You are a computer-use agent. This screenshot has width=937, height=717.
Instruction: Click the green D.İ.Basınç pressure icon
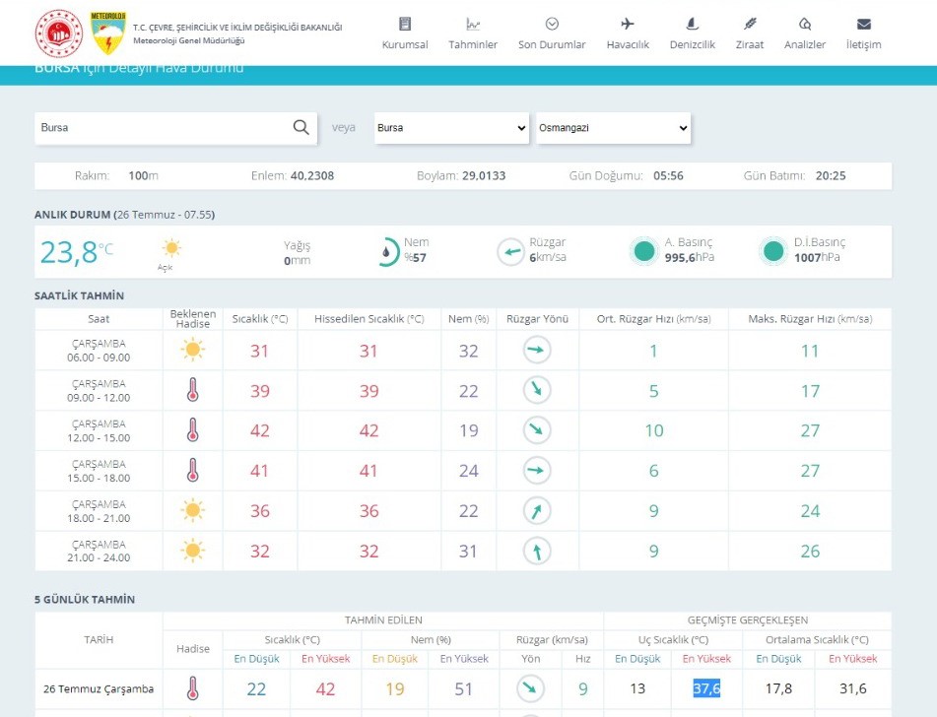point(773,252)
